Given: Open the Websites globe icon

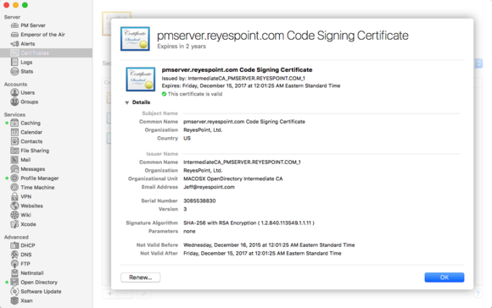Looking at the screenshot, I should [14, 206].
